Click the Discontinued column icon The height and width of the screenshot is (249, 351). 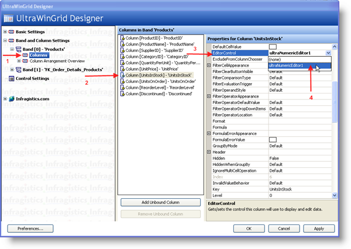point(122,94)
